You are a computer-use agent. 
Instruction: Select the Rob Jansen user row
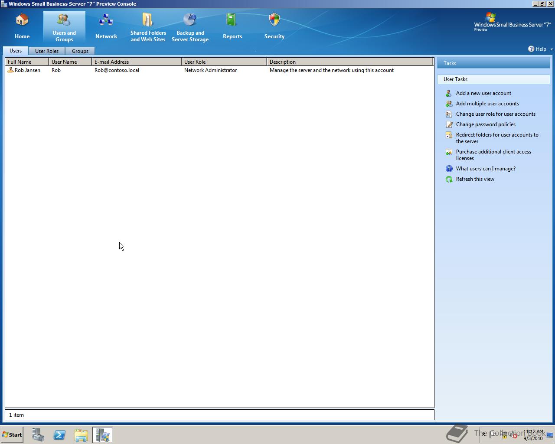(x=219, y=70)
